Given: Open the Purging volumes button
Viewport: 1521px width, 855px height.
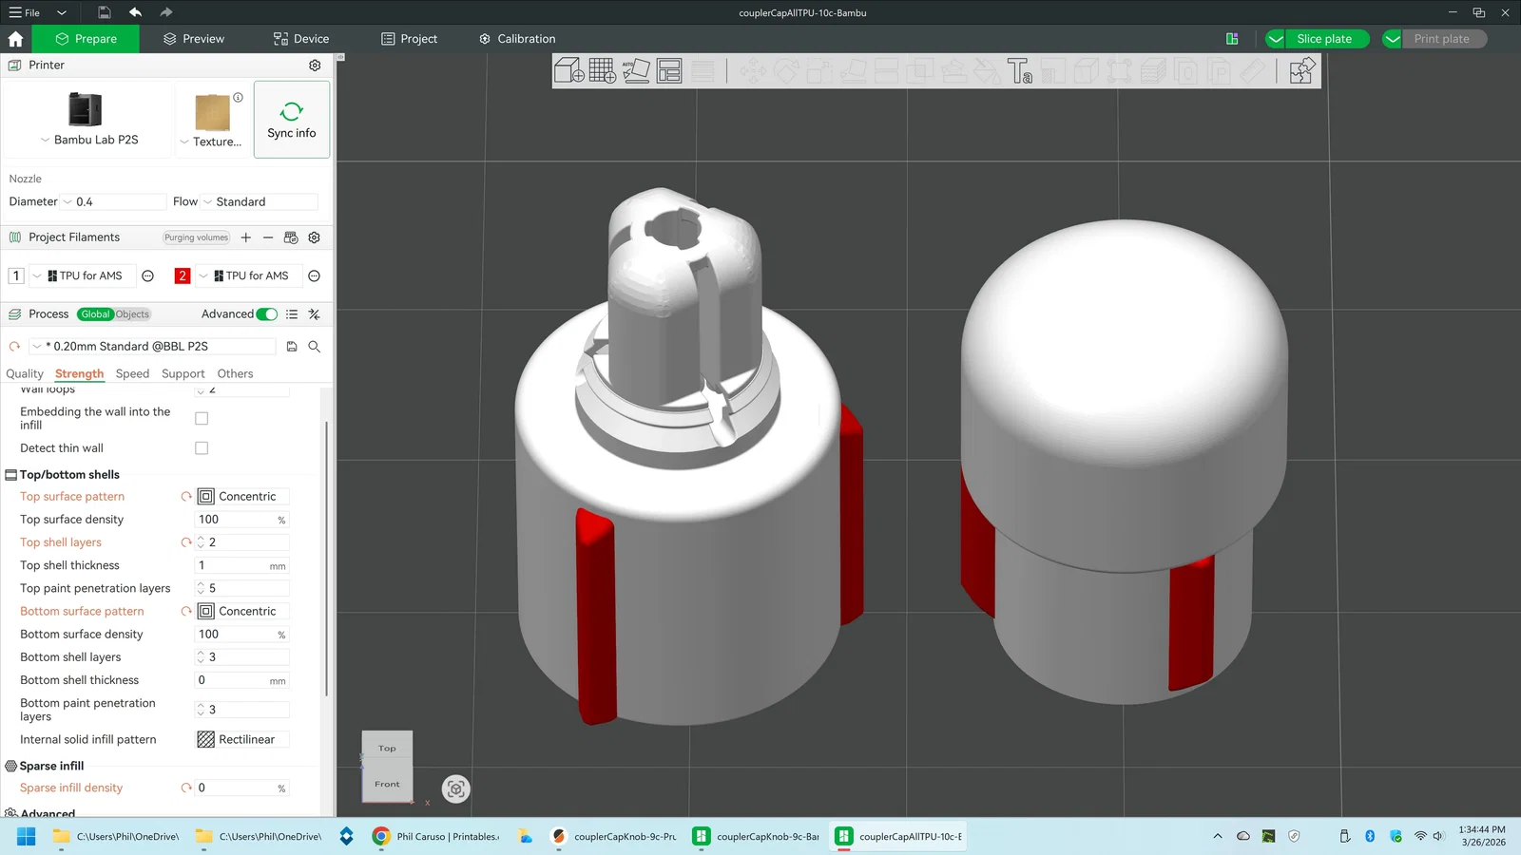Looking at the screenshot, I should pos(196,237).
